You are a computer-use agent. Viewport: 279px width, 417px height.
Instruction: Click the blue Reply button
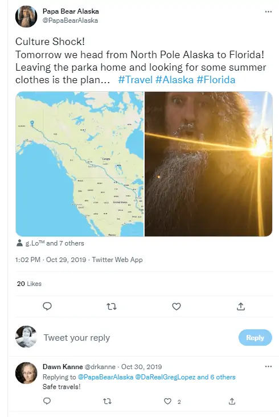pos(255,337)
